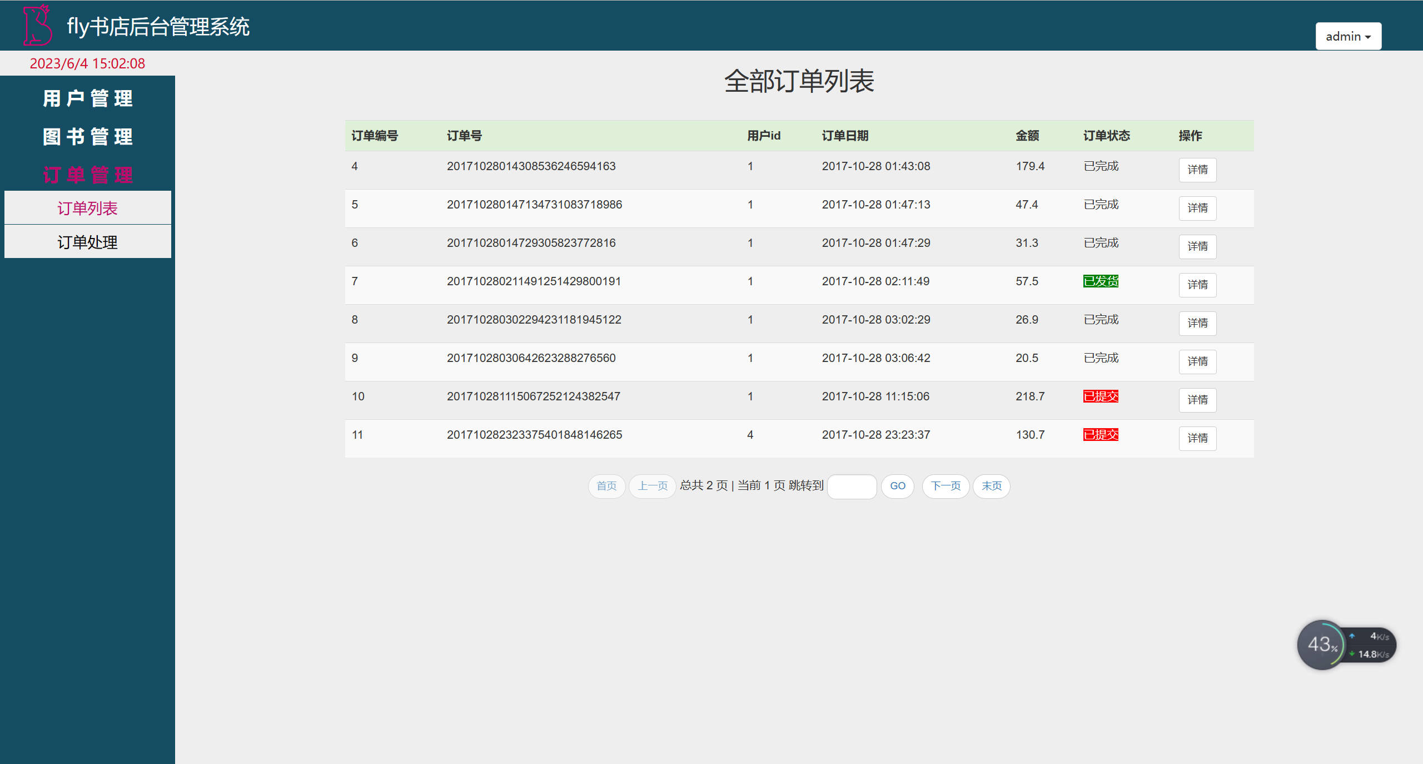The height and width of the screenshot is (764, 1423).
Task: Click the 首页 first page link
Action: point(606,486)
